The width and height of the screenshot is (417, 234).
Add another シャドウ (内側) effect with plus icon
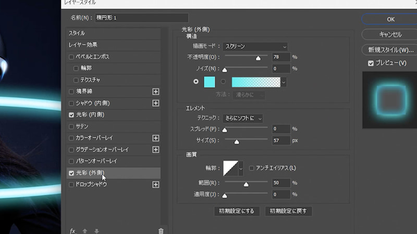click(x=155, y=103)
